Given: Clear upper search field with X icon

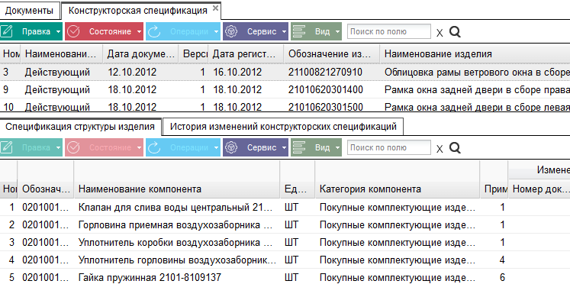Looking at the screenshot, I should click(x=440, y=33).
